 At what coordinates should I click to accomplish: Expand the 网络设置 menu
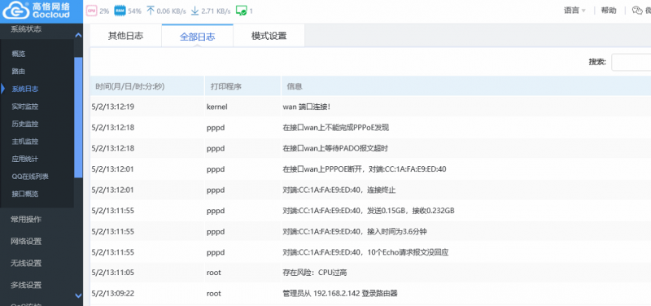tap(26, 242)
